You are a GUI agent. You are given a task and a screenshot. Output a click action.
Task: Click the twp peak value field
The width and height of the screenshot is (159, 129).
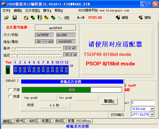48,98
